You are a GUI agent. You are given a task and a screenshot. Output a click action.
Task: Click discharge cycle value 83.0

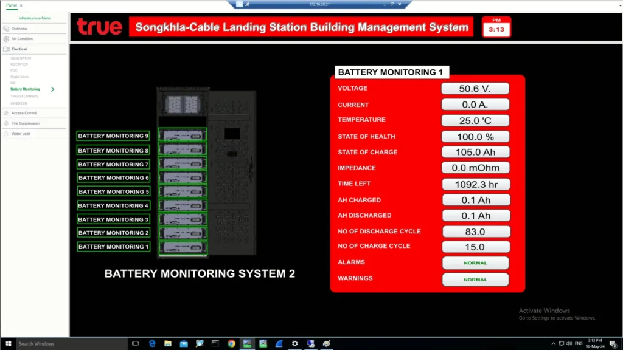pos(476,232)
